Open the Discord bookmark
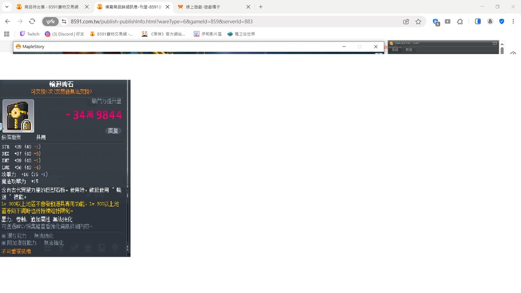This screenshot has width=521, height=293. coord(65,34)
